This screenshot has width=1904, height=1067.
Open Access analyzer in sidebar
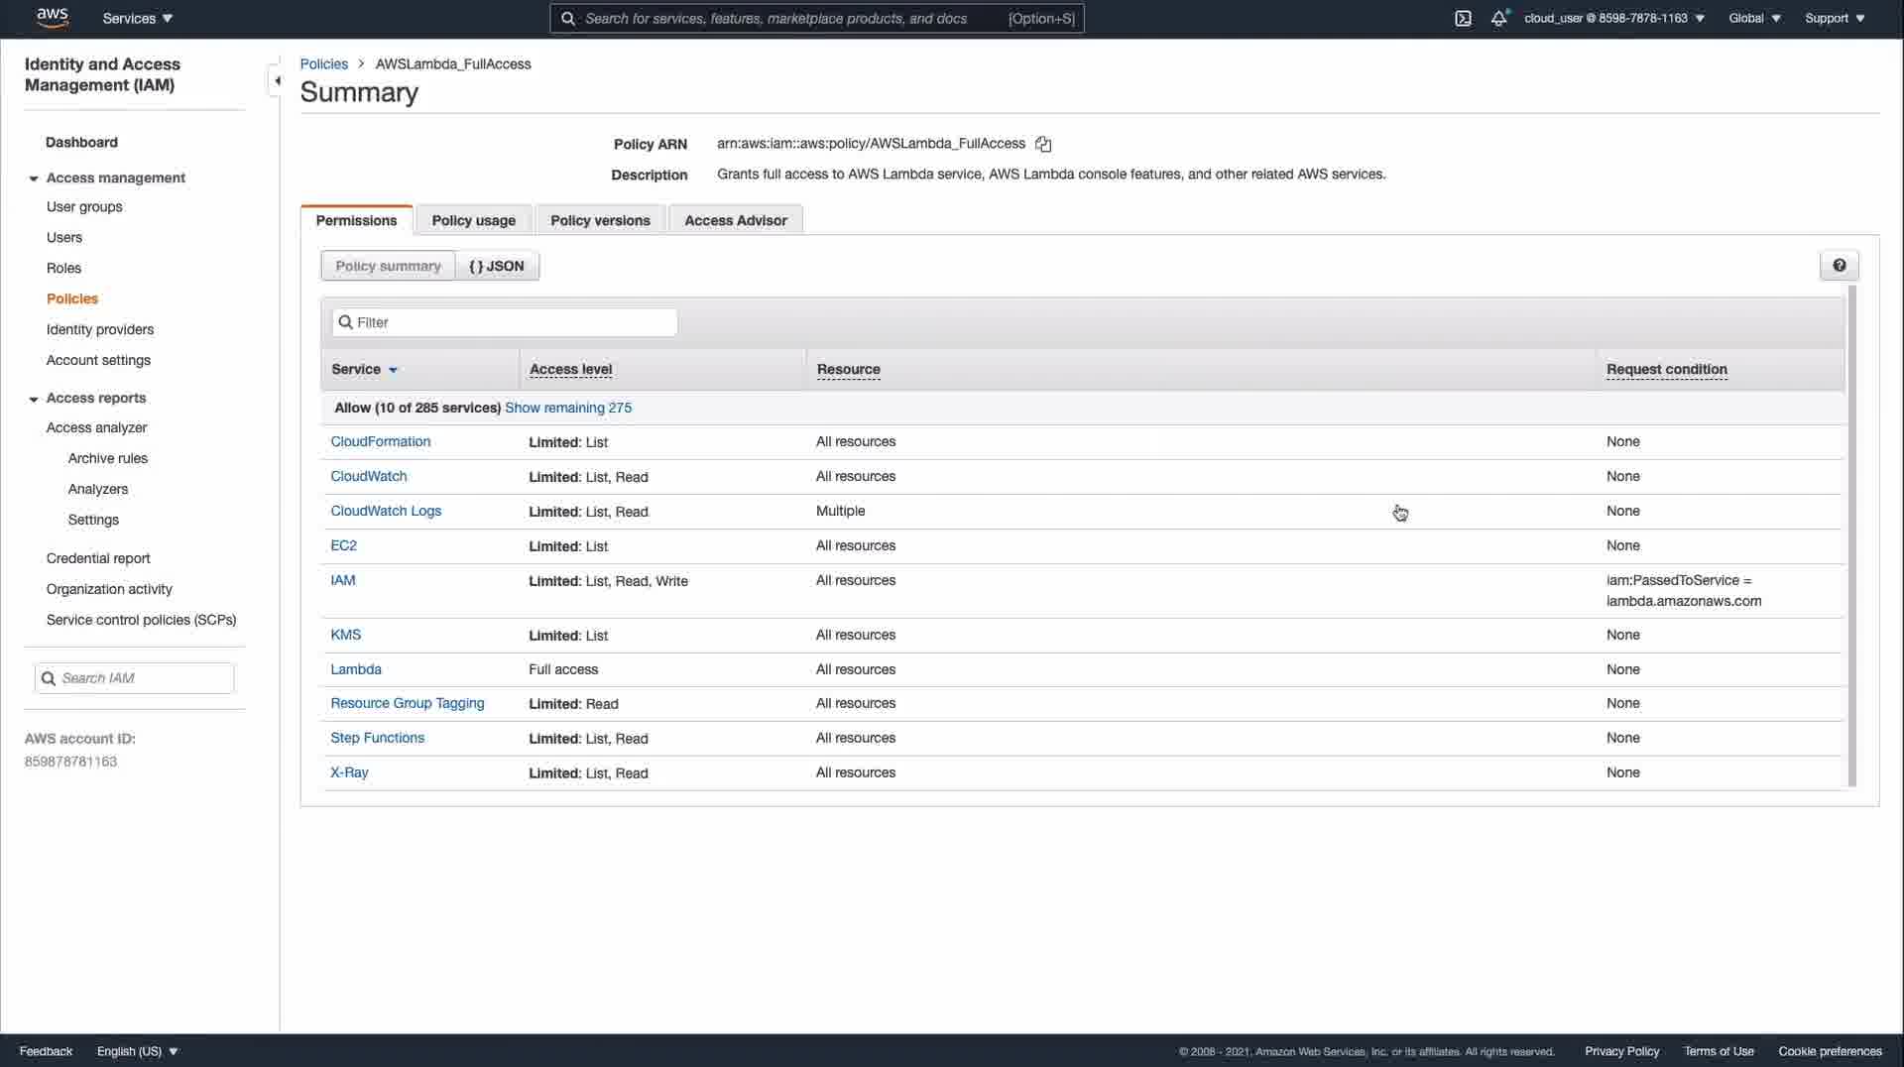click(96, 428)
